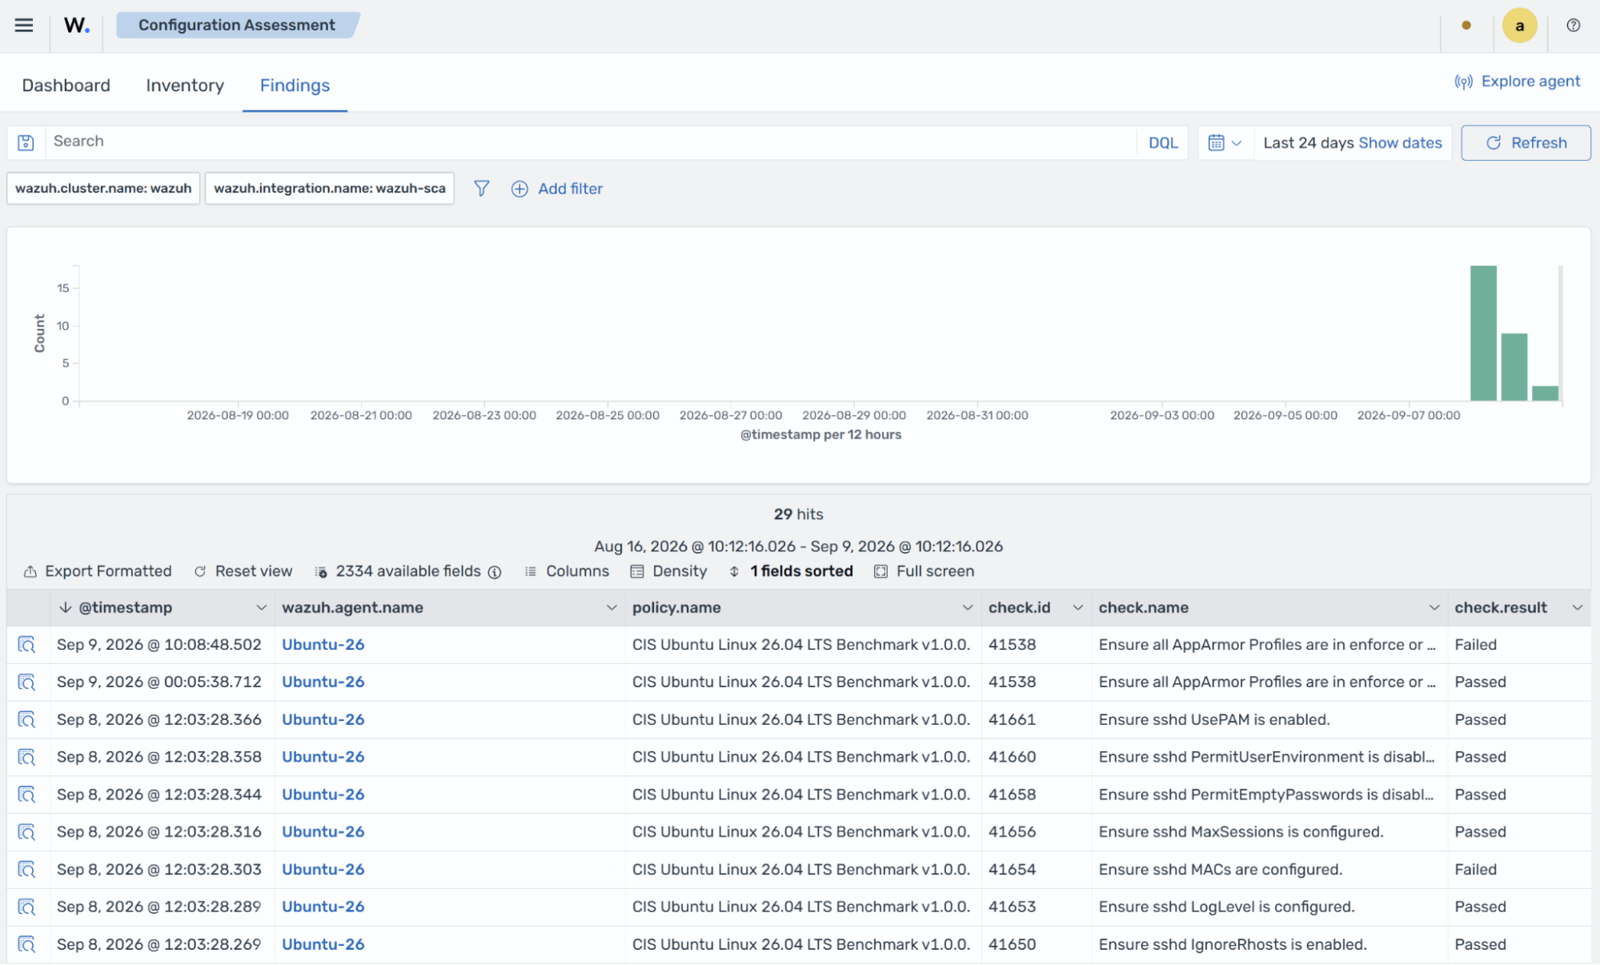Click the small status dot indicator

pos(1466,25)
